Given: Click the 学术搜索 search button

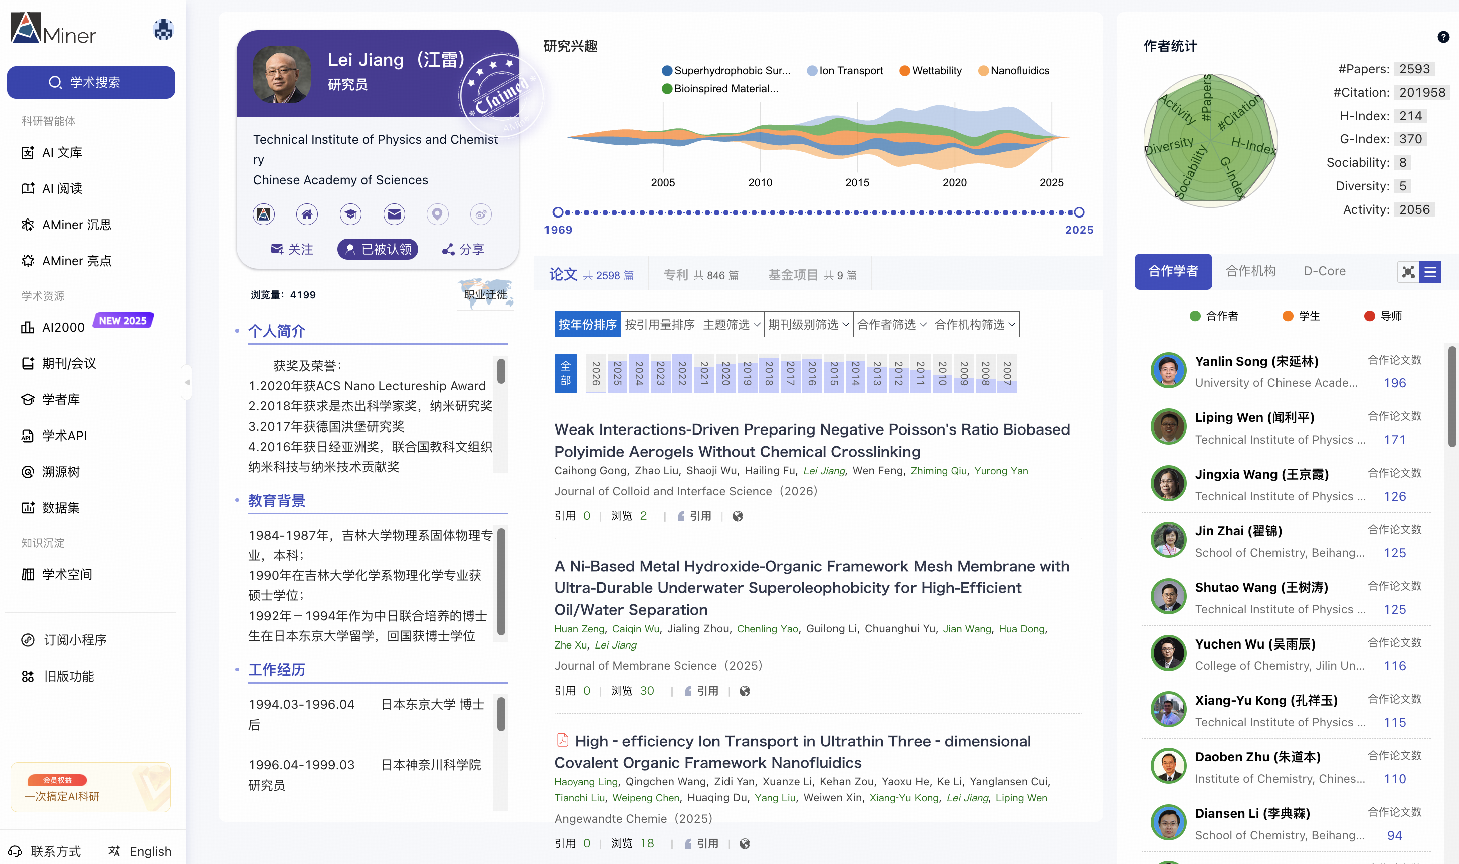Looking at the screenshot, I should click(x=91, y=82).
